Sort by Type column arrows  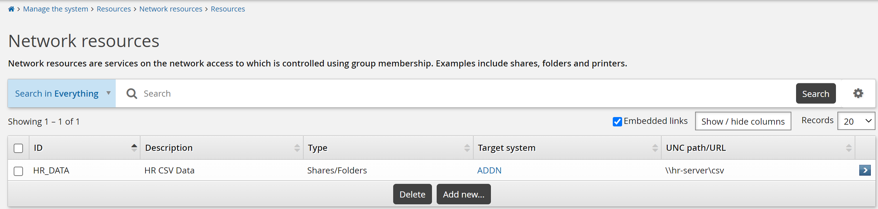pyautogui.click(x=467, y=148)
